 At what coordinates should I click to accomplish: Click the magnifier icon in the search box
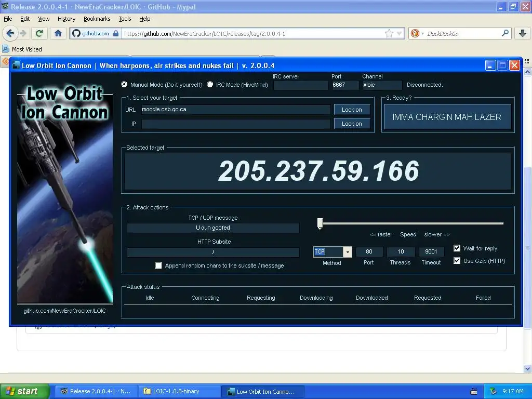(x=505, y=33)
